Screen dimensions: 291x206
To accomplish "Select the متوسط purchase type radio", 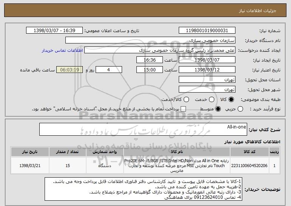I will [218, 109].
